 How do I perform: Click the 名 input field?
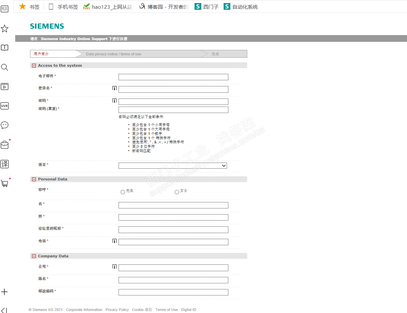pyautogui.click(x=173, y=205)
